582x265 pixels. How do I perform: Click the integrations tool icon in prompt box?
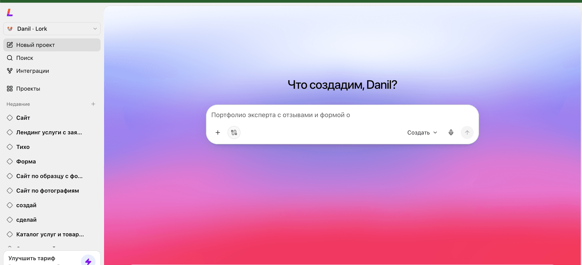tap(234, 132)
